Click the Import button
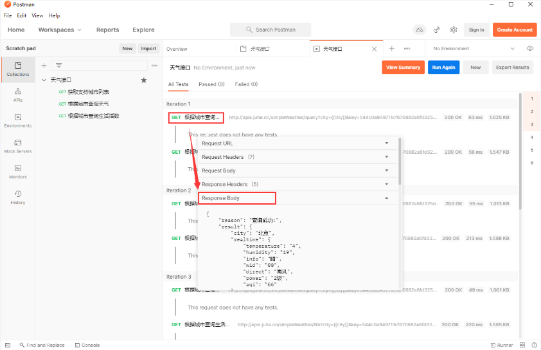541x350 pixels. [x=148, y=49]
